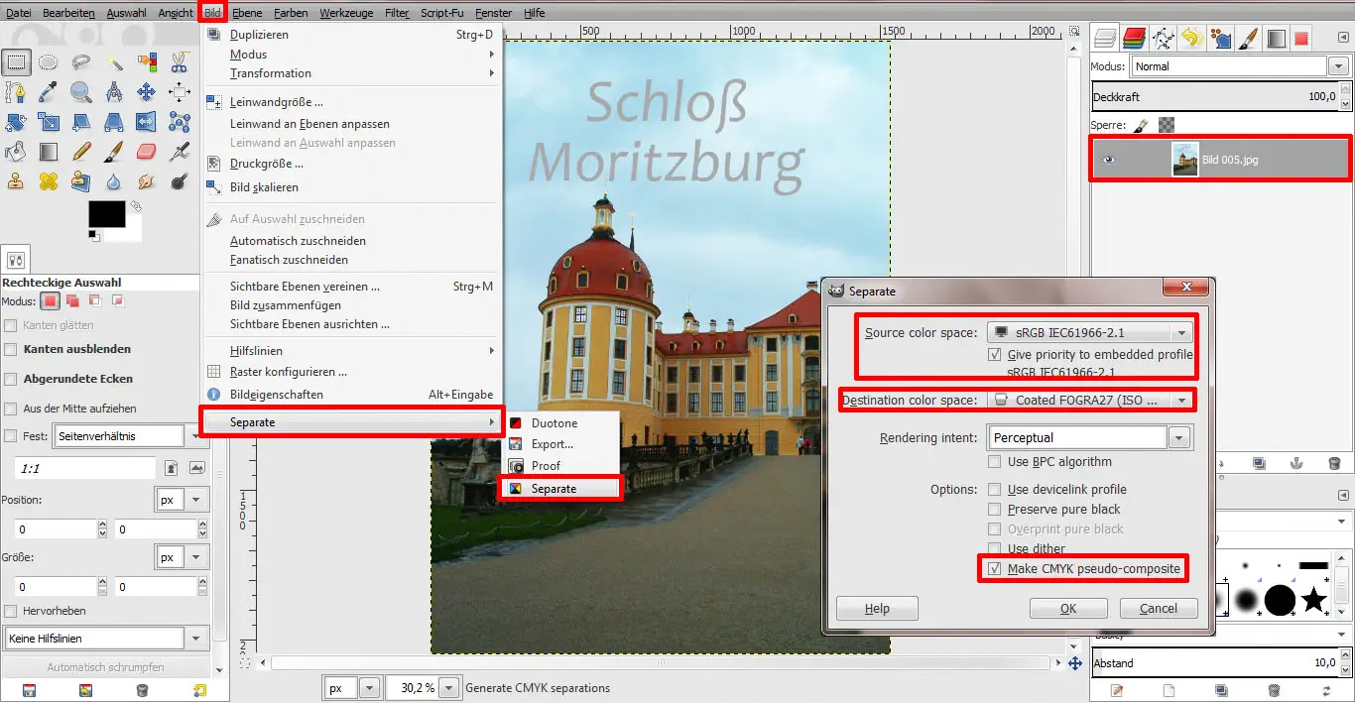
Task: Select the Fuzzy Select magic wand tool
Action: coord(113,62)
